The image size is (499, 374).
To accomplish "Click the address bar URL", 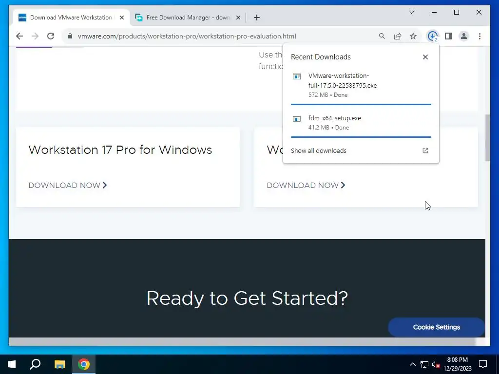I will click(187, 36).
